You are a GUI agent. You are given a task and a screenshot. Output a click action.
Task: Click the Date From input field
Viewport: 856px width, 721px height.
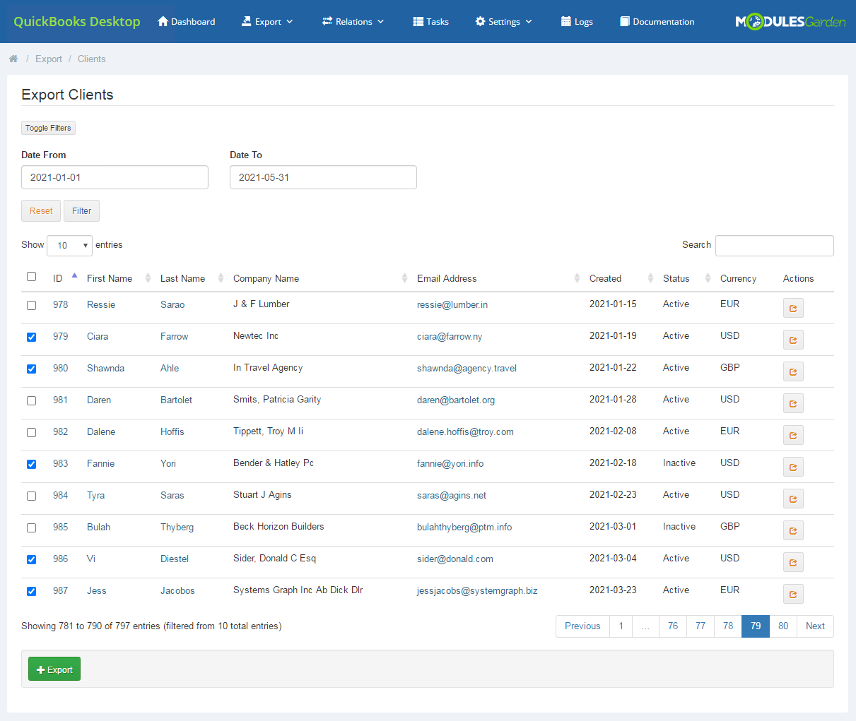[x=115, y=177]
